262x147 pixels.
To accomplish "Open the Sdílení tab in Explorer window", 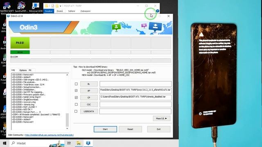I will pos(72,11).
